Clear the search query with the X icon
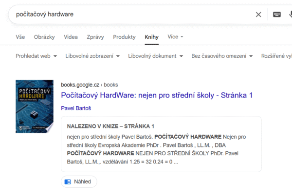The image size is (292, 194). click(x=258, y=15)
